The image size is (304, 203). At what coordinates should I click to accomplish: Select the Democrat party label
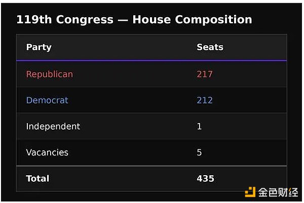[x=47, y=100]
